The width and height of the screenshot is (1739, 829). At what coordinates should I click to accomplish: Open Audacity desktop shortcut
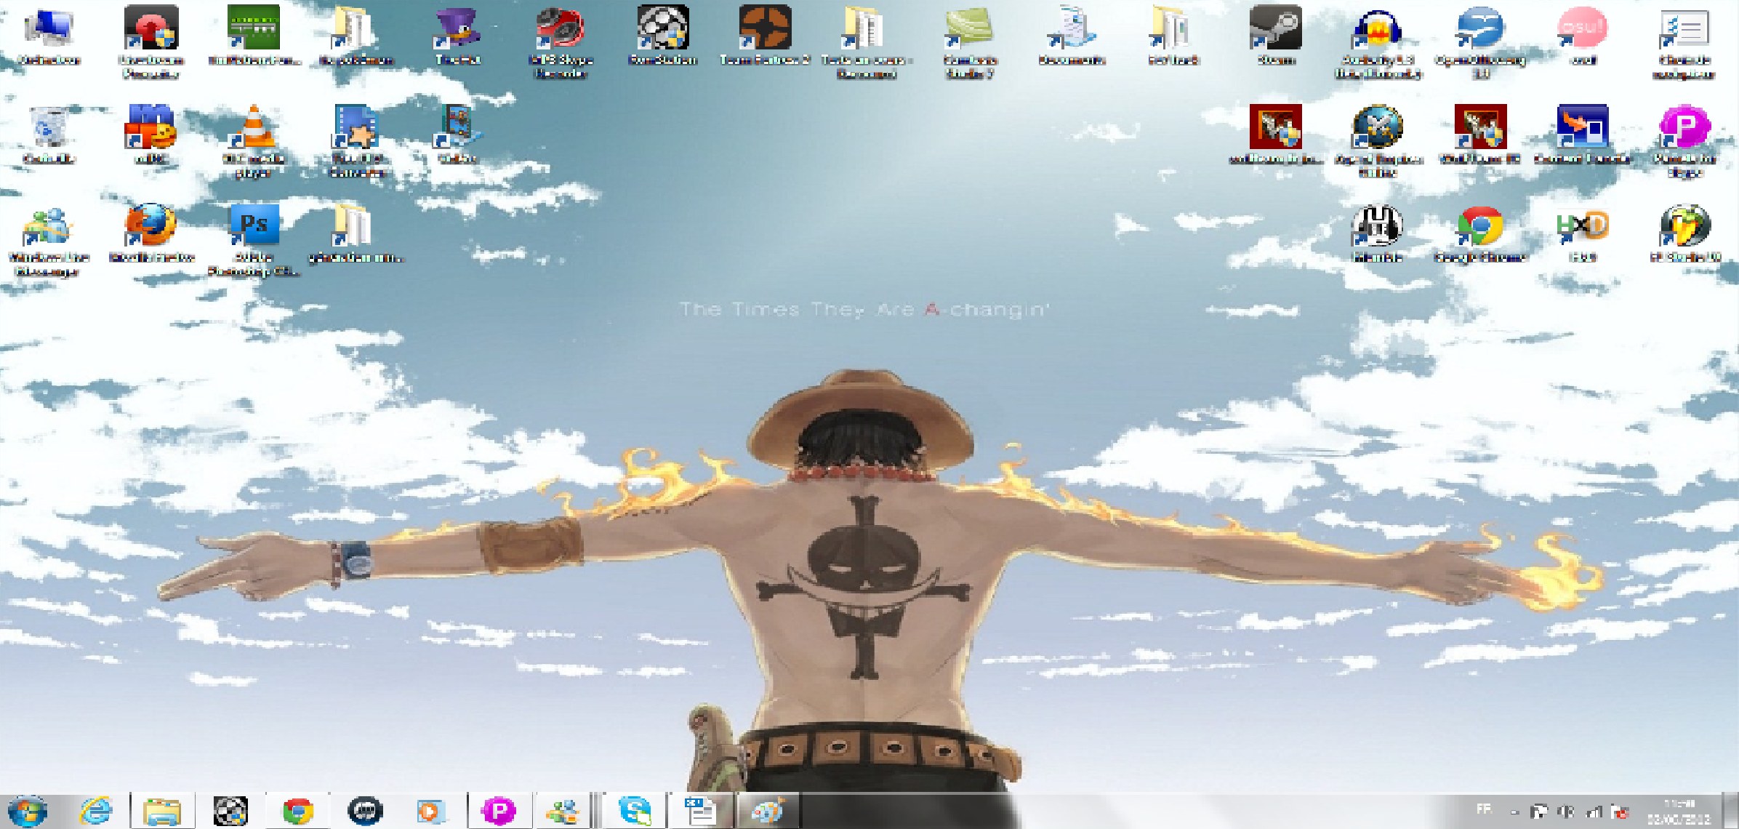1378,42
